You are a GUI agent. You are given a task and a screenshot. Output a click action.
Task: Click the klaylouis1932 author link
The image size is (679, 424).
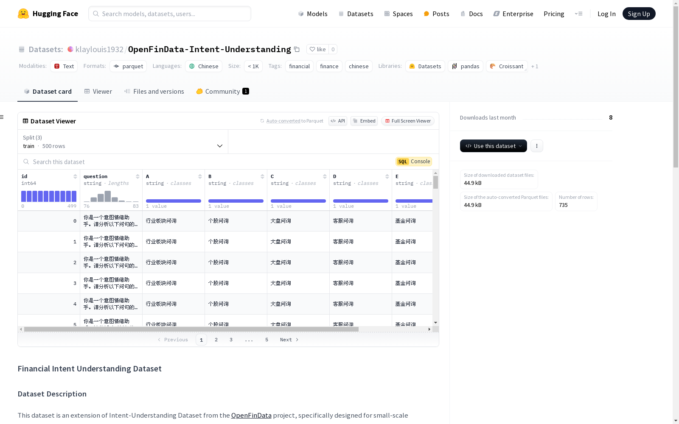(99, 50)
